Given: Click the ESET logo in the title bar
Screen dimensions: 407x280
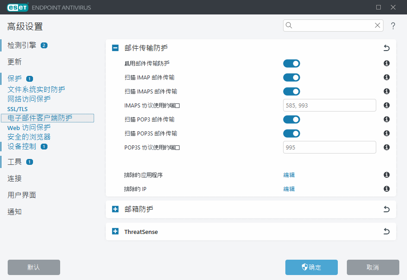Looking at the screenshot, I should click(18, 7).
